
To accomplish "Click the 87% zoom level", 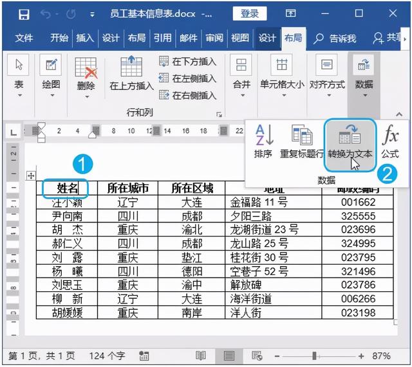I will [381, 356].
